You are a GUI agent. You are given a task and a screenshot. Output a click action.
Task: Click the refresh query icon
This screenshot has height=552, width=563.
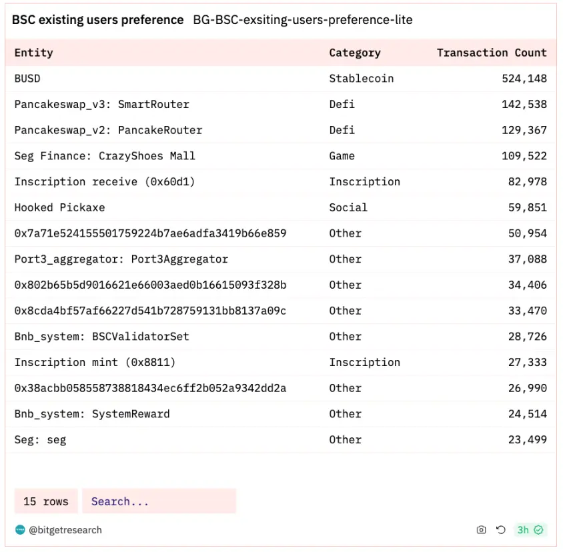501,530
